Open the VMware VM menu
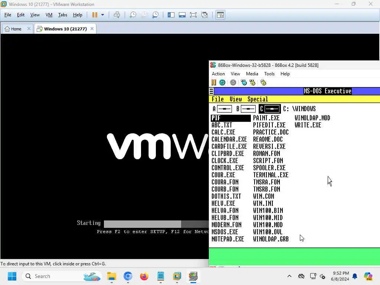The height and width of the screenshot is (285, 380). point(49,15)
